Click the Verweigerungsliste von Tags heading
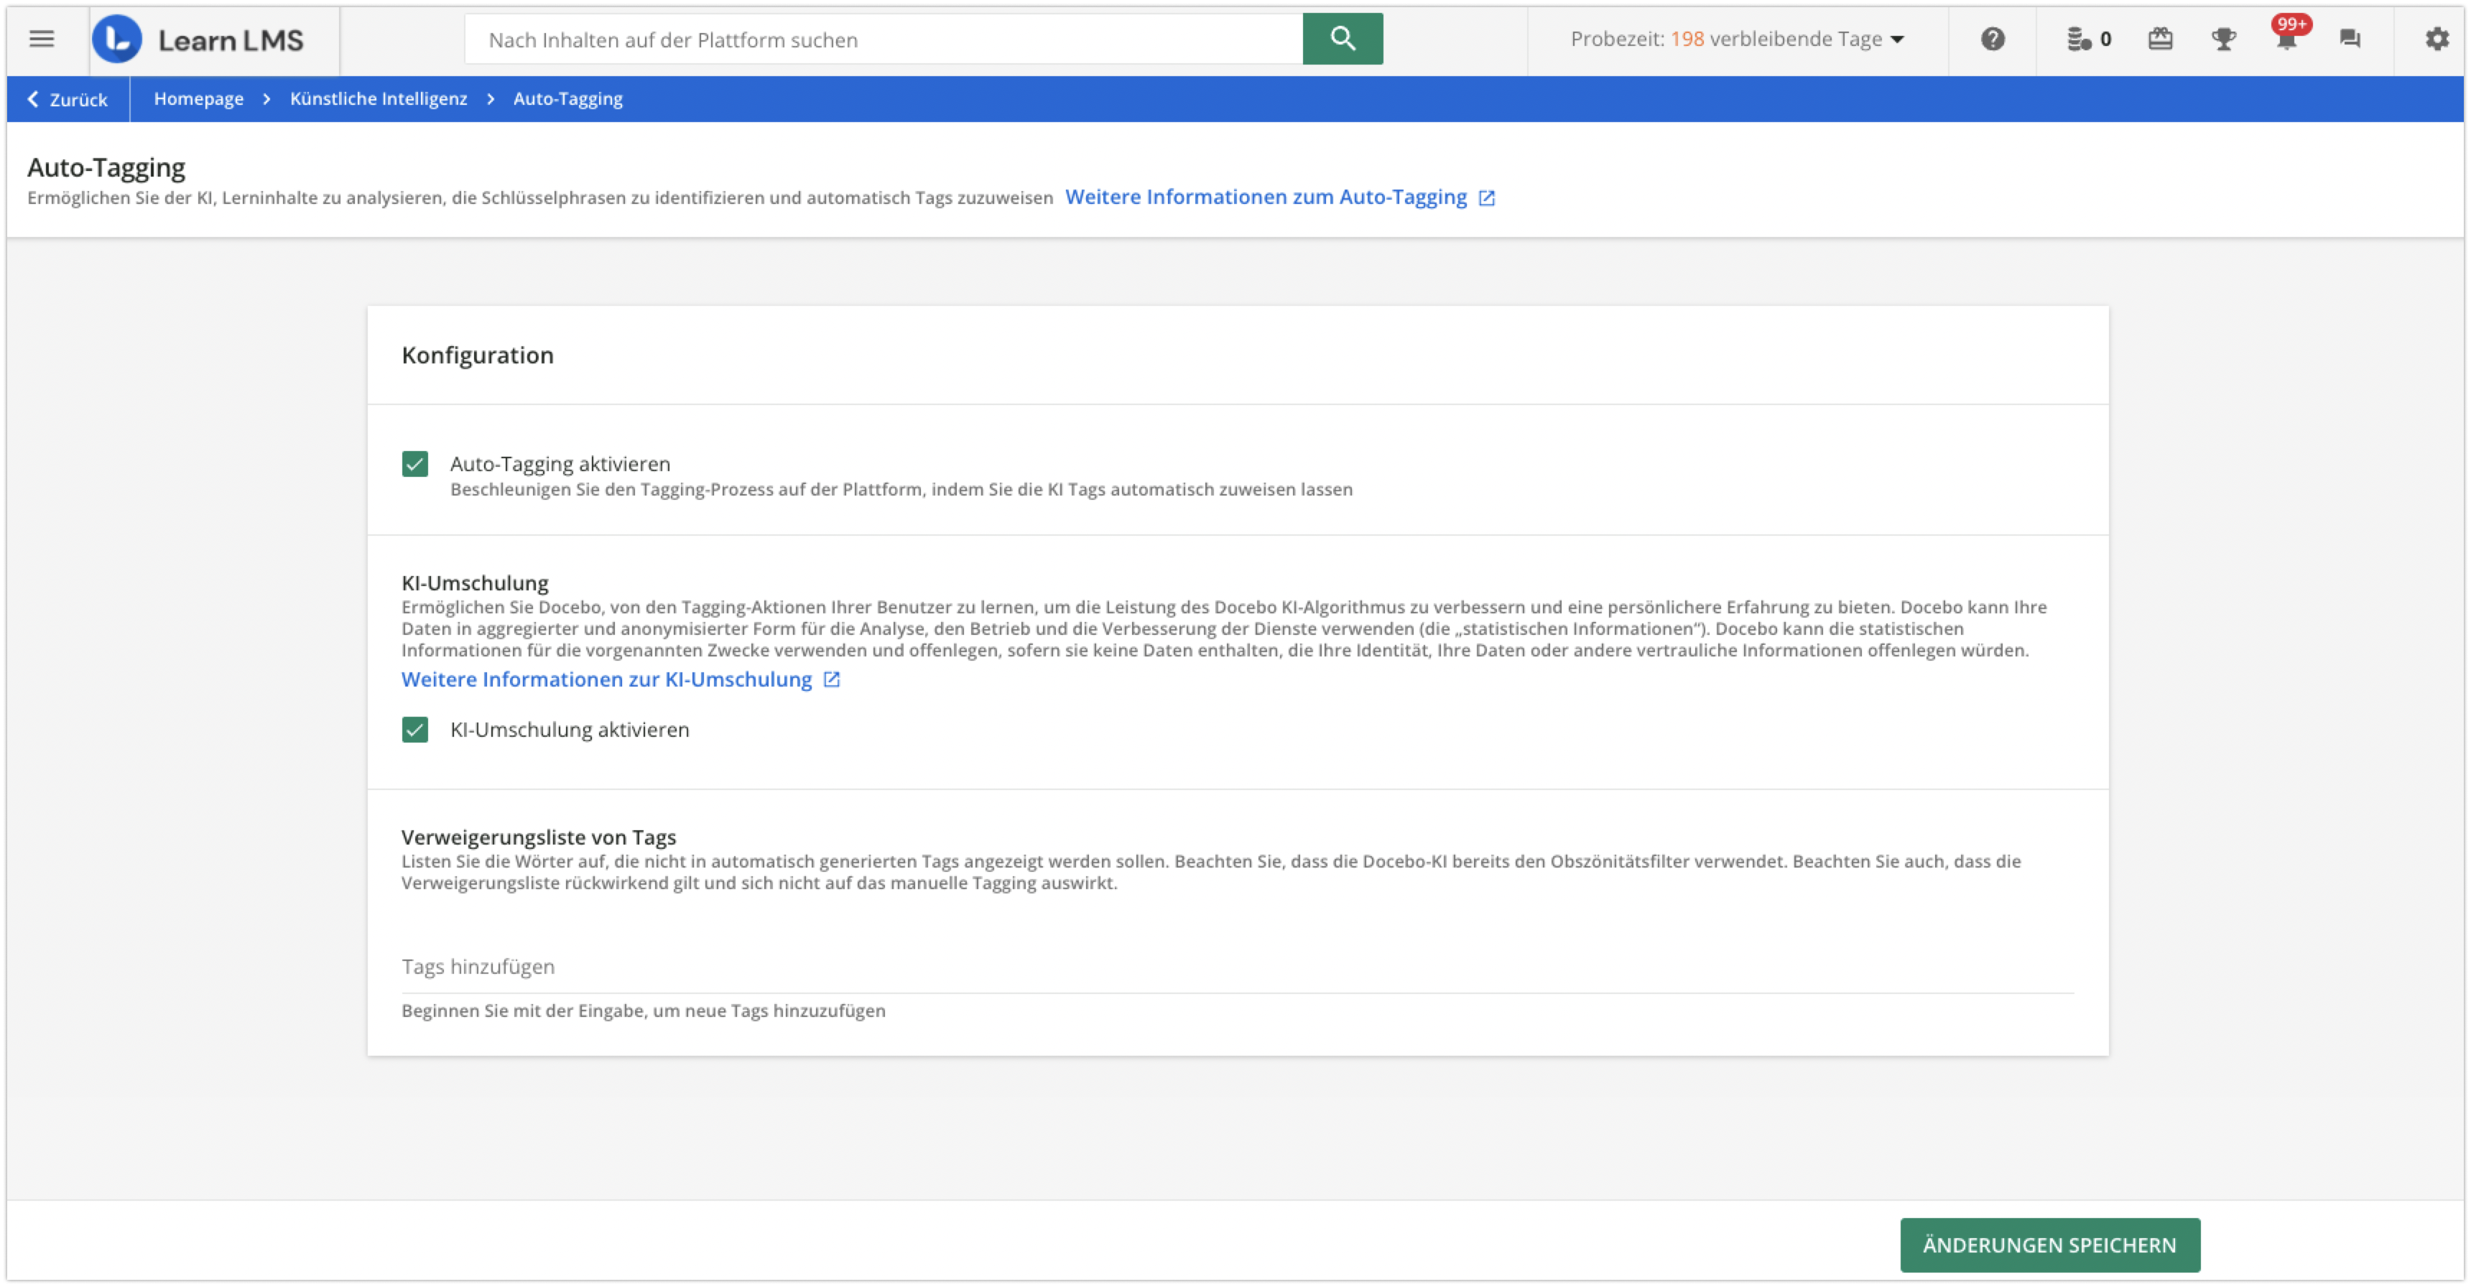2471x1287 pixels. click(x=538, y=837)
